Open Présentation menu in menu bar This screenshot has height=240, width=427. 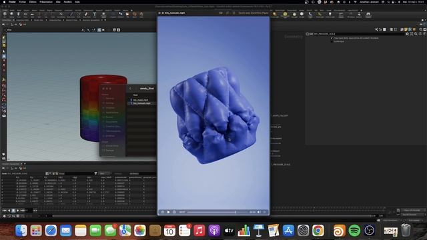click(46, 2)
